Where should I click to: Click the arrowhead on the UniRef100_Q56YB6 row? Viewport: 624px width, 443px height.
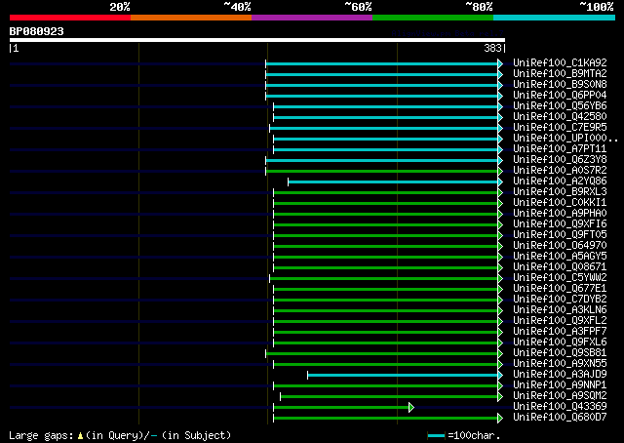pos(500,106)
